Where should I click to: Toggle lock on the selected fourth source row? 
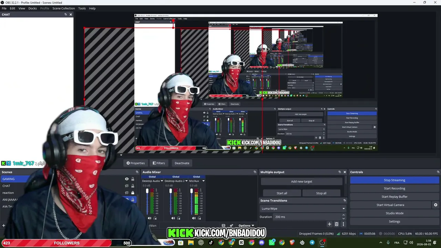(x=133, y=199)
